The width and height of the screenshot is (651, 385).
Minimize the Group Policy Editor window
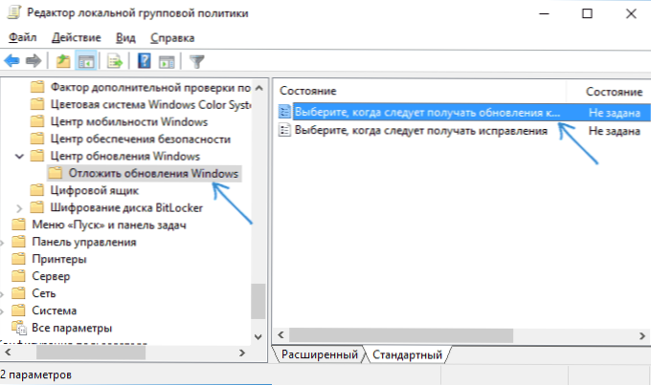(544, 13)
